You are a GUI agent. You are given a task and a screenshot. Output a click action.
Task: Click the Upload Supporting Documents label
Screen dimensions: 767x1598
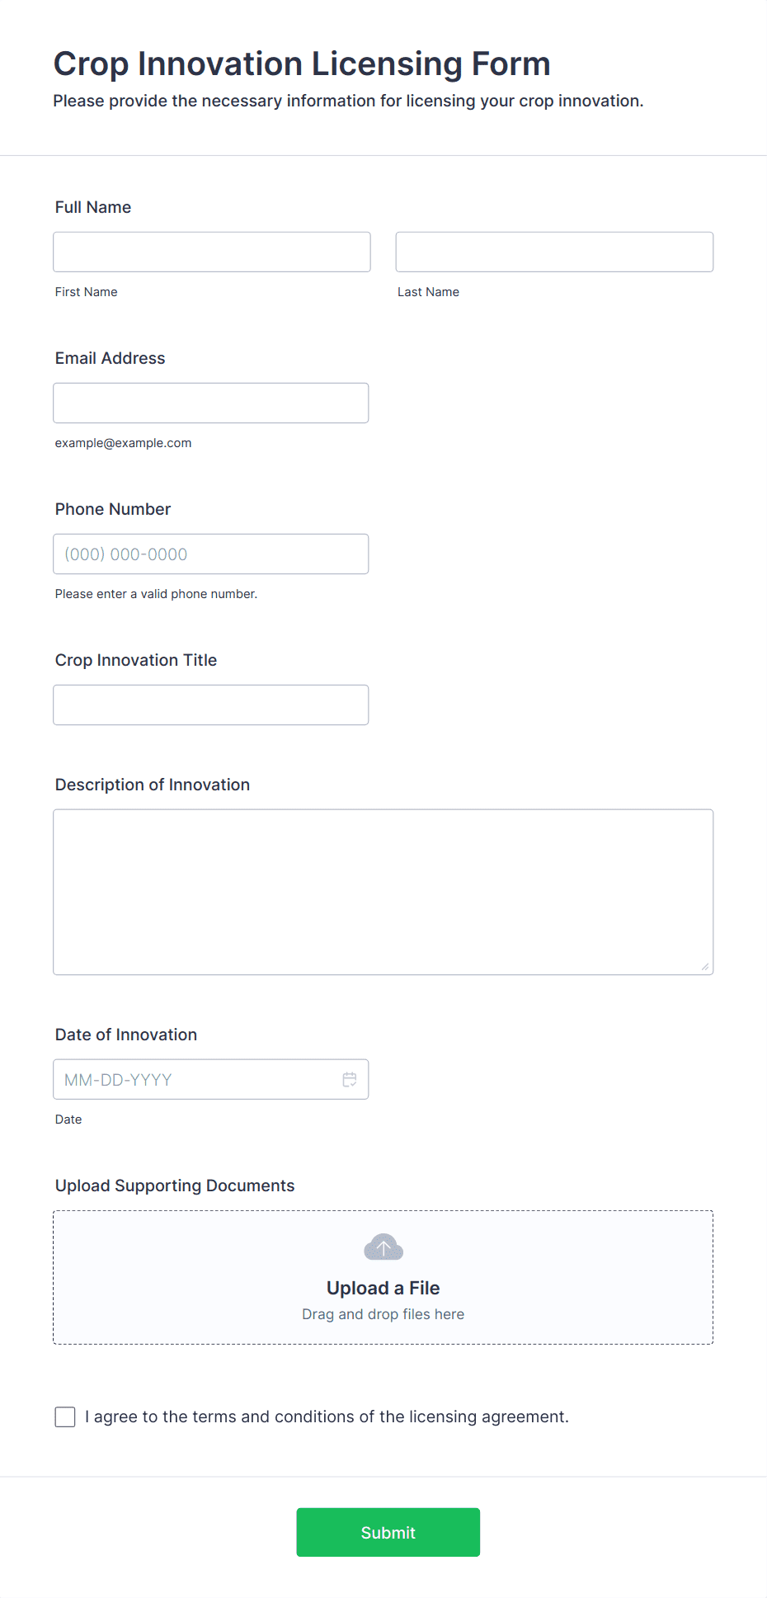coord(175,1186)
